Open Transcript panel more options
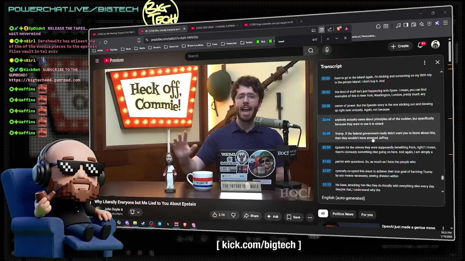This screenshot has height=261, width=465. pyautogui.click(x=424, y=63)
